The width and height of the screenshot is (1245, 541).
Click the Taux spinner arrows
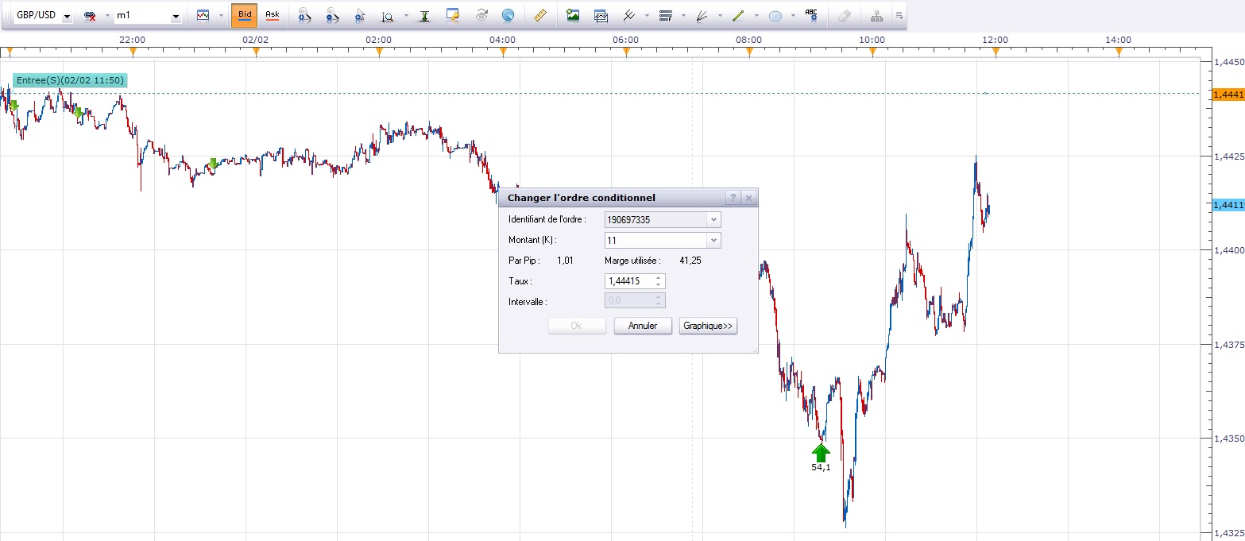click(x=659, y=281)
